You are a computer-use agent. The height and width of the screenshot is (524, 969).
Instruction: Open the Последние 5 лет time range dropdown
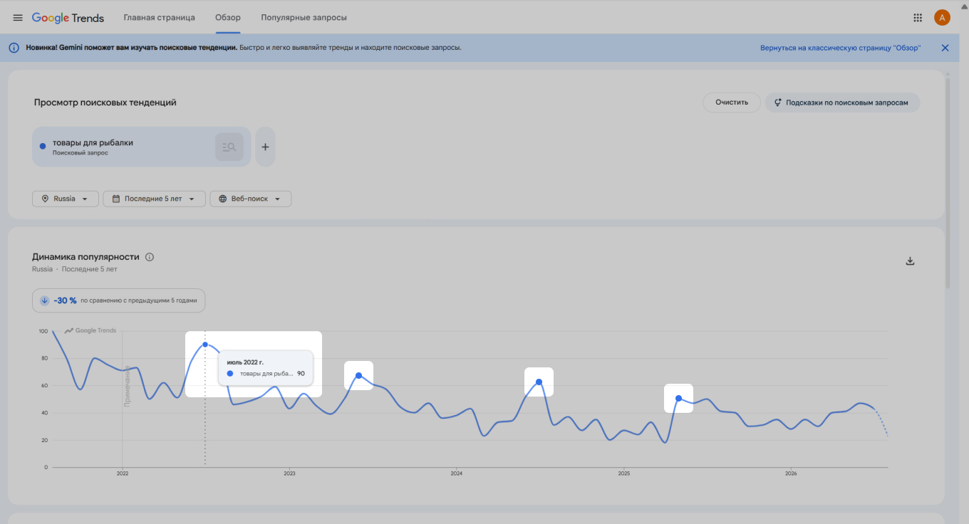(x=154, y=199)
